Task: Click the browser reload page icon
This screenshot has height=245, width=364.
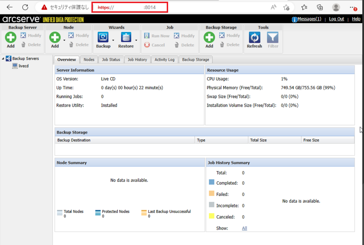Action: point(25,7)
